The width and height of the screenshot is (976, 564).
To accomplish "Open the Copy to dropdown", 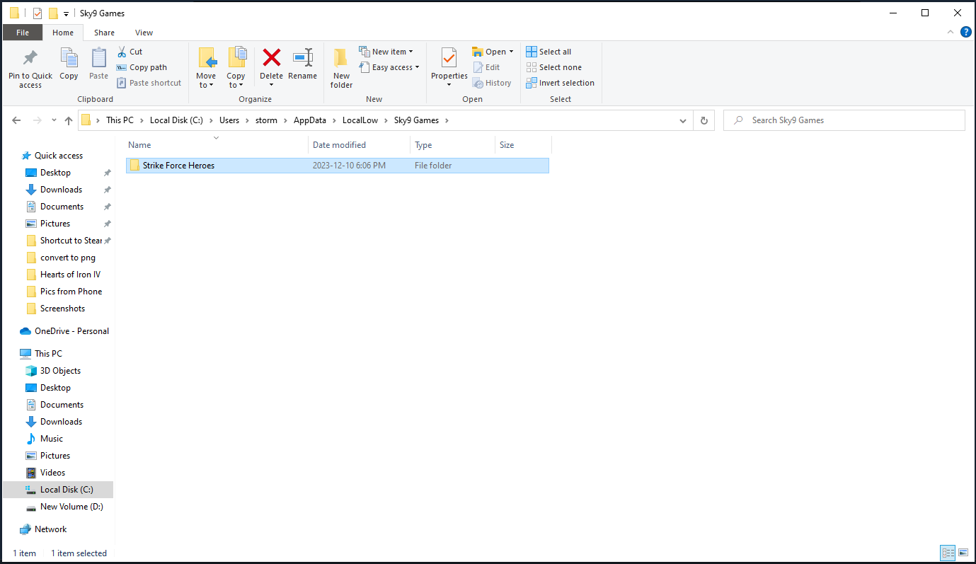I will 236,69.
